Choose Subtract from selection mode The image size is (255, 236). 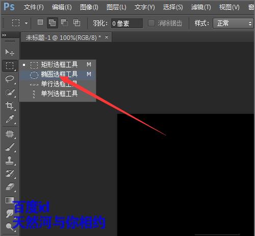65,22
